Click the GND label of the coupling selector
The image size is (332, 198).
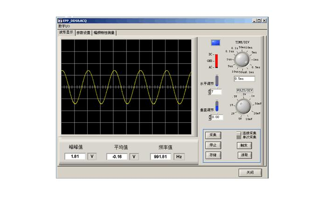click(209, 61)
